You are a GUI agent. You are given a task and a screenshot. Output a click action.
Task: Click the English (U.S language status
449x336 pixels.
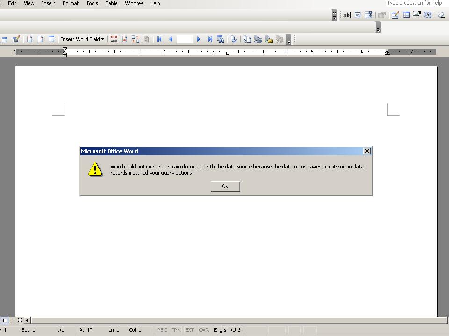[227, 330]
